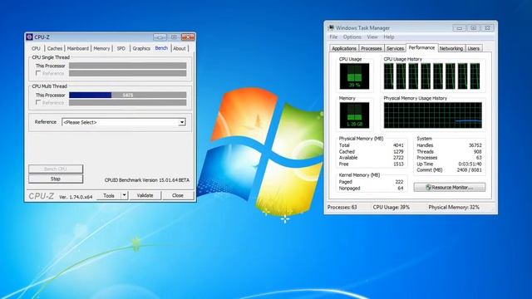Screen dimensions: 532x299
Task: Maximize the Windows Task Manager window
Action: pos(473,27)
